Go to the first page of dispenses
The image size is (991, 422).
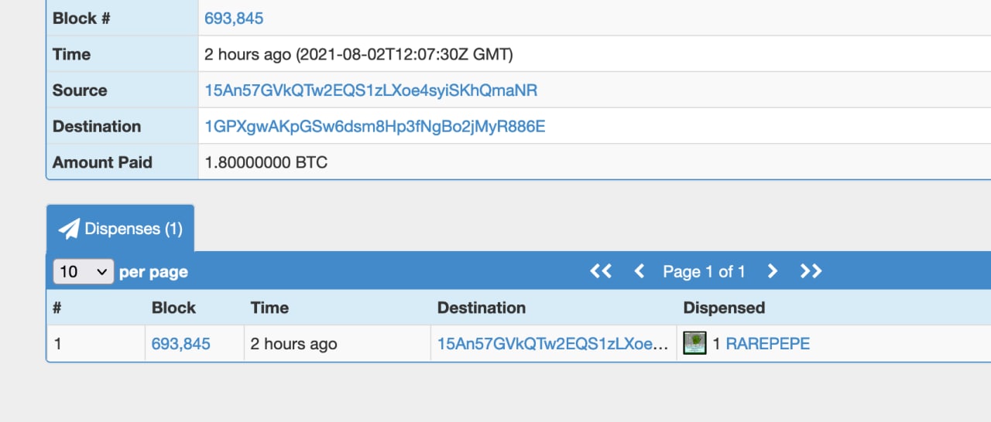(601, 271)
